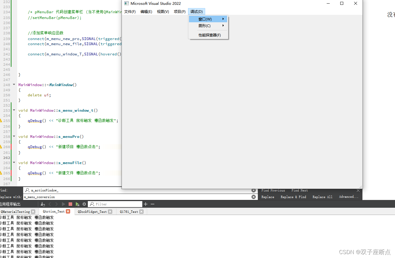
Task: Click Find Previous button
Action: pos(273,190)
